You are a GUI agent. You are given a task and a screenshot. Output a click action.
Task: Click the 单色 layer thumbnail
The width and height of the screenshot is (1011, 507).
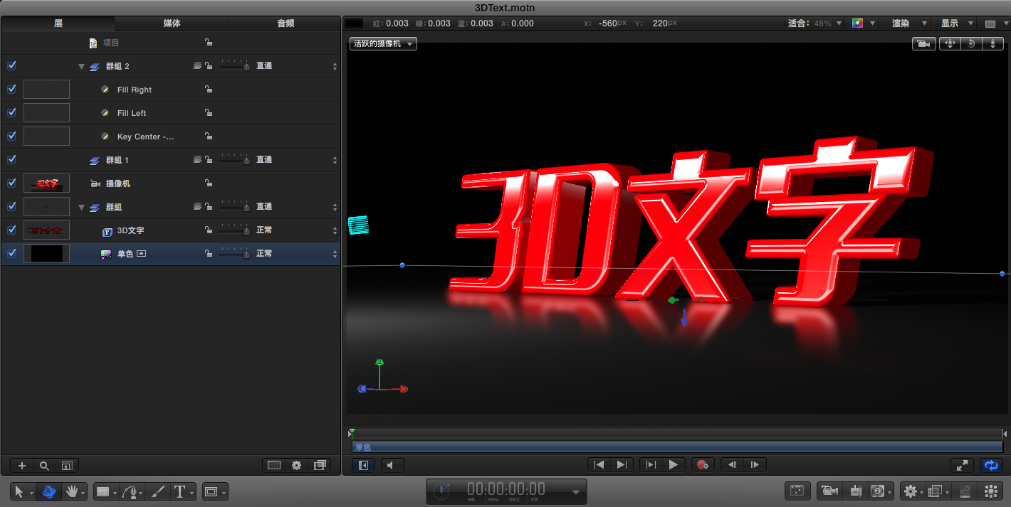pos(46,253)
